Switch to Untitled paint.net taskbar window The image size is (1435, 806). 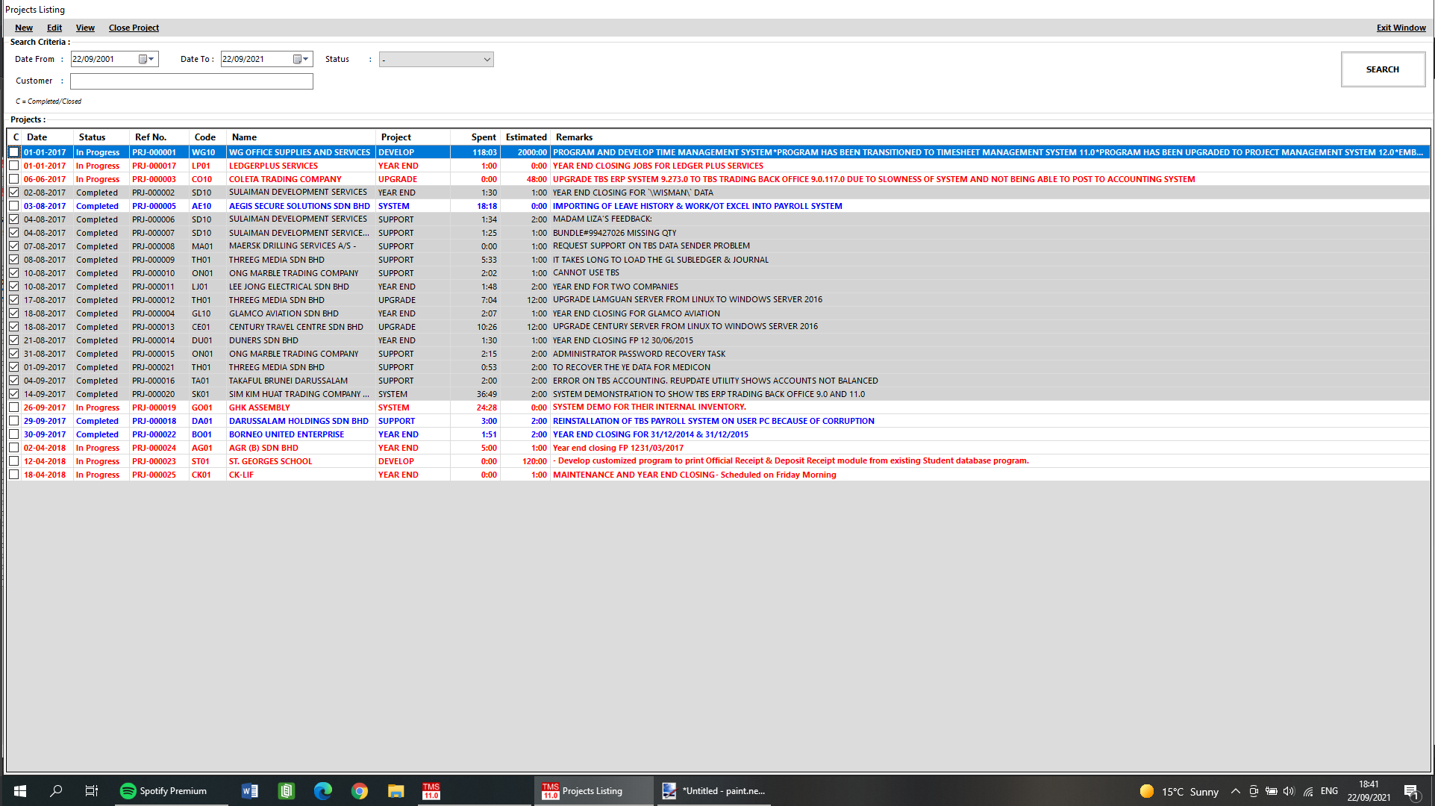tap(713, 791)
